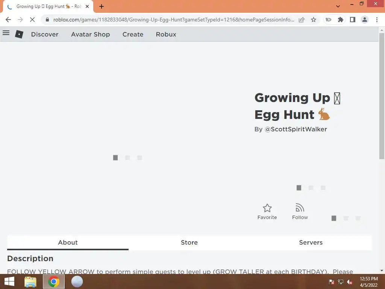Switch to the Store tab

(189, 242)
